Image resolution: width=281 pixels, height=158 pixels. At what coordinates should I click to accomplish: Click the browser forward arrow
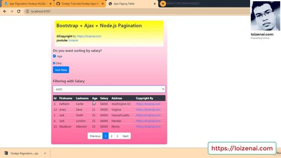tap(12, 11)
